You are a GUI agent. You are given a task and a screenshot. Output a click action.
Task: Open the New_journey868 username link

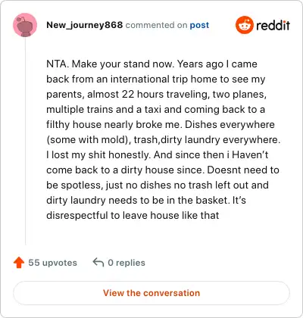tap(85, 25)
